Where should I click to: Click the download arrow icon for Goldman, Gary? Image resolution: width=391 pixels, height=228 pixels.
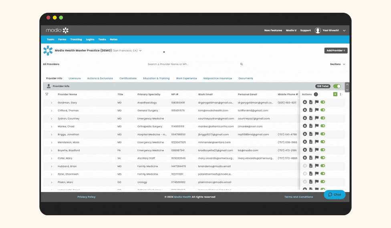[x=305, y=102]
